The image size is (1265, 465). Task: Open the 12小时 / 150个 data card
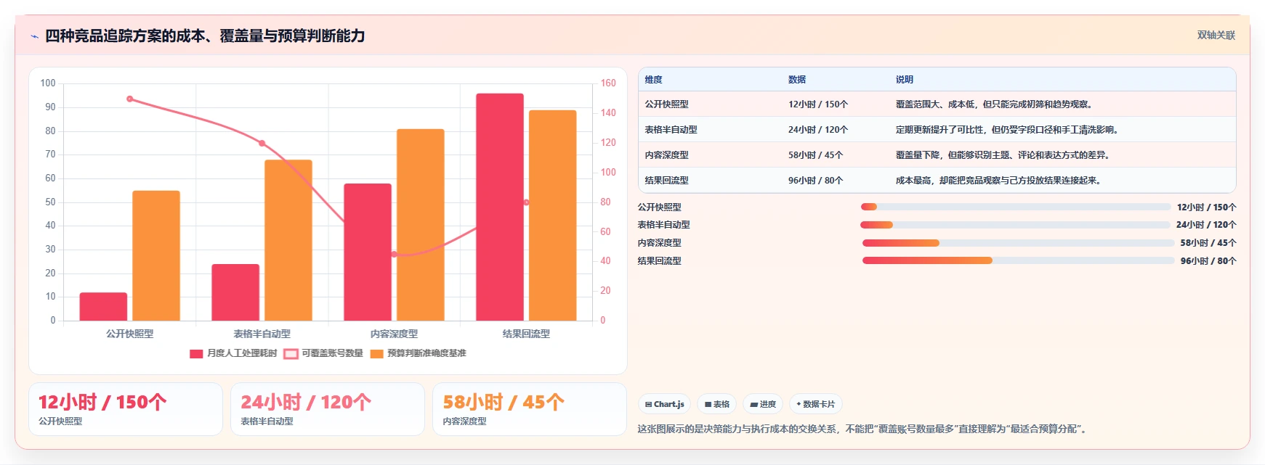point(126,409)
